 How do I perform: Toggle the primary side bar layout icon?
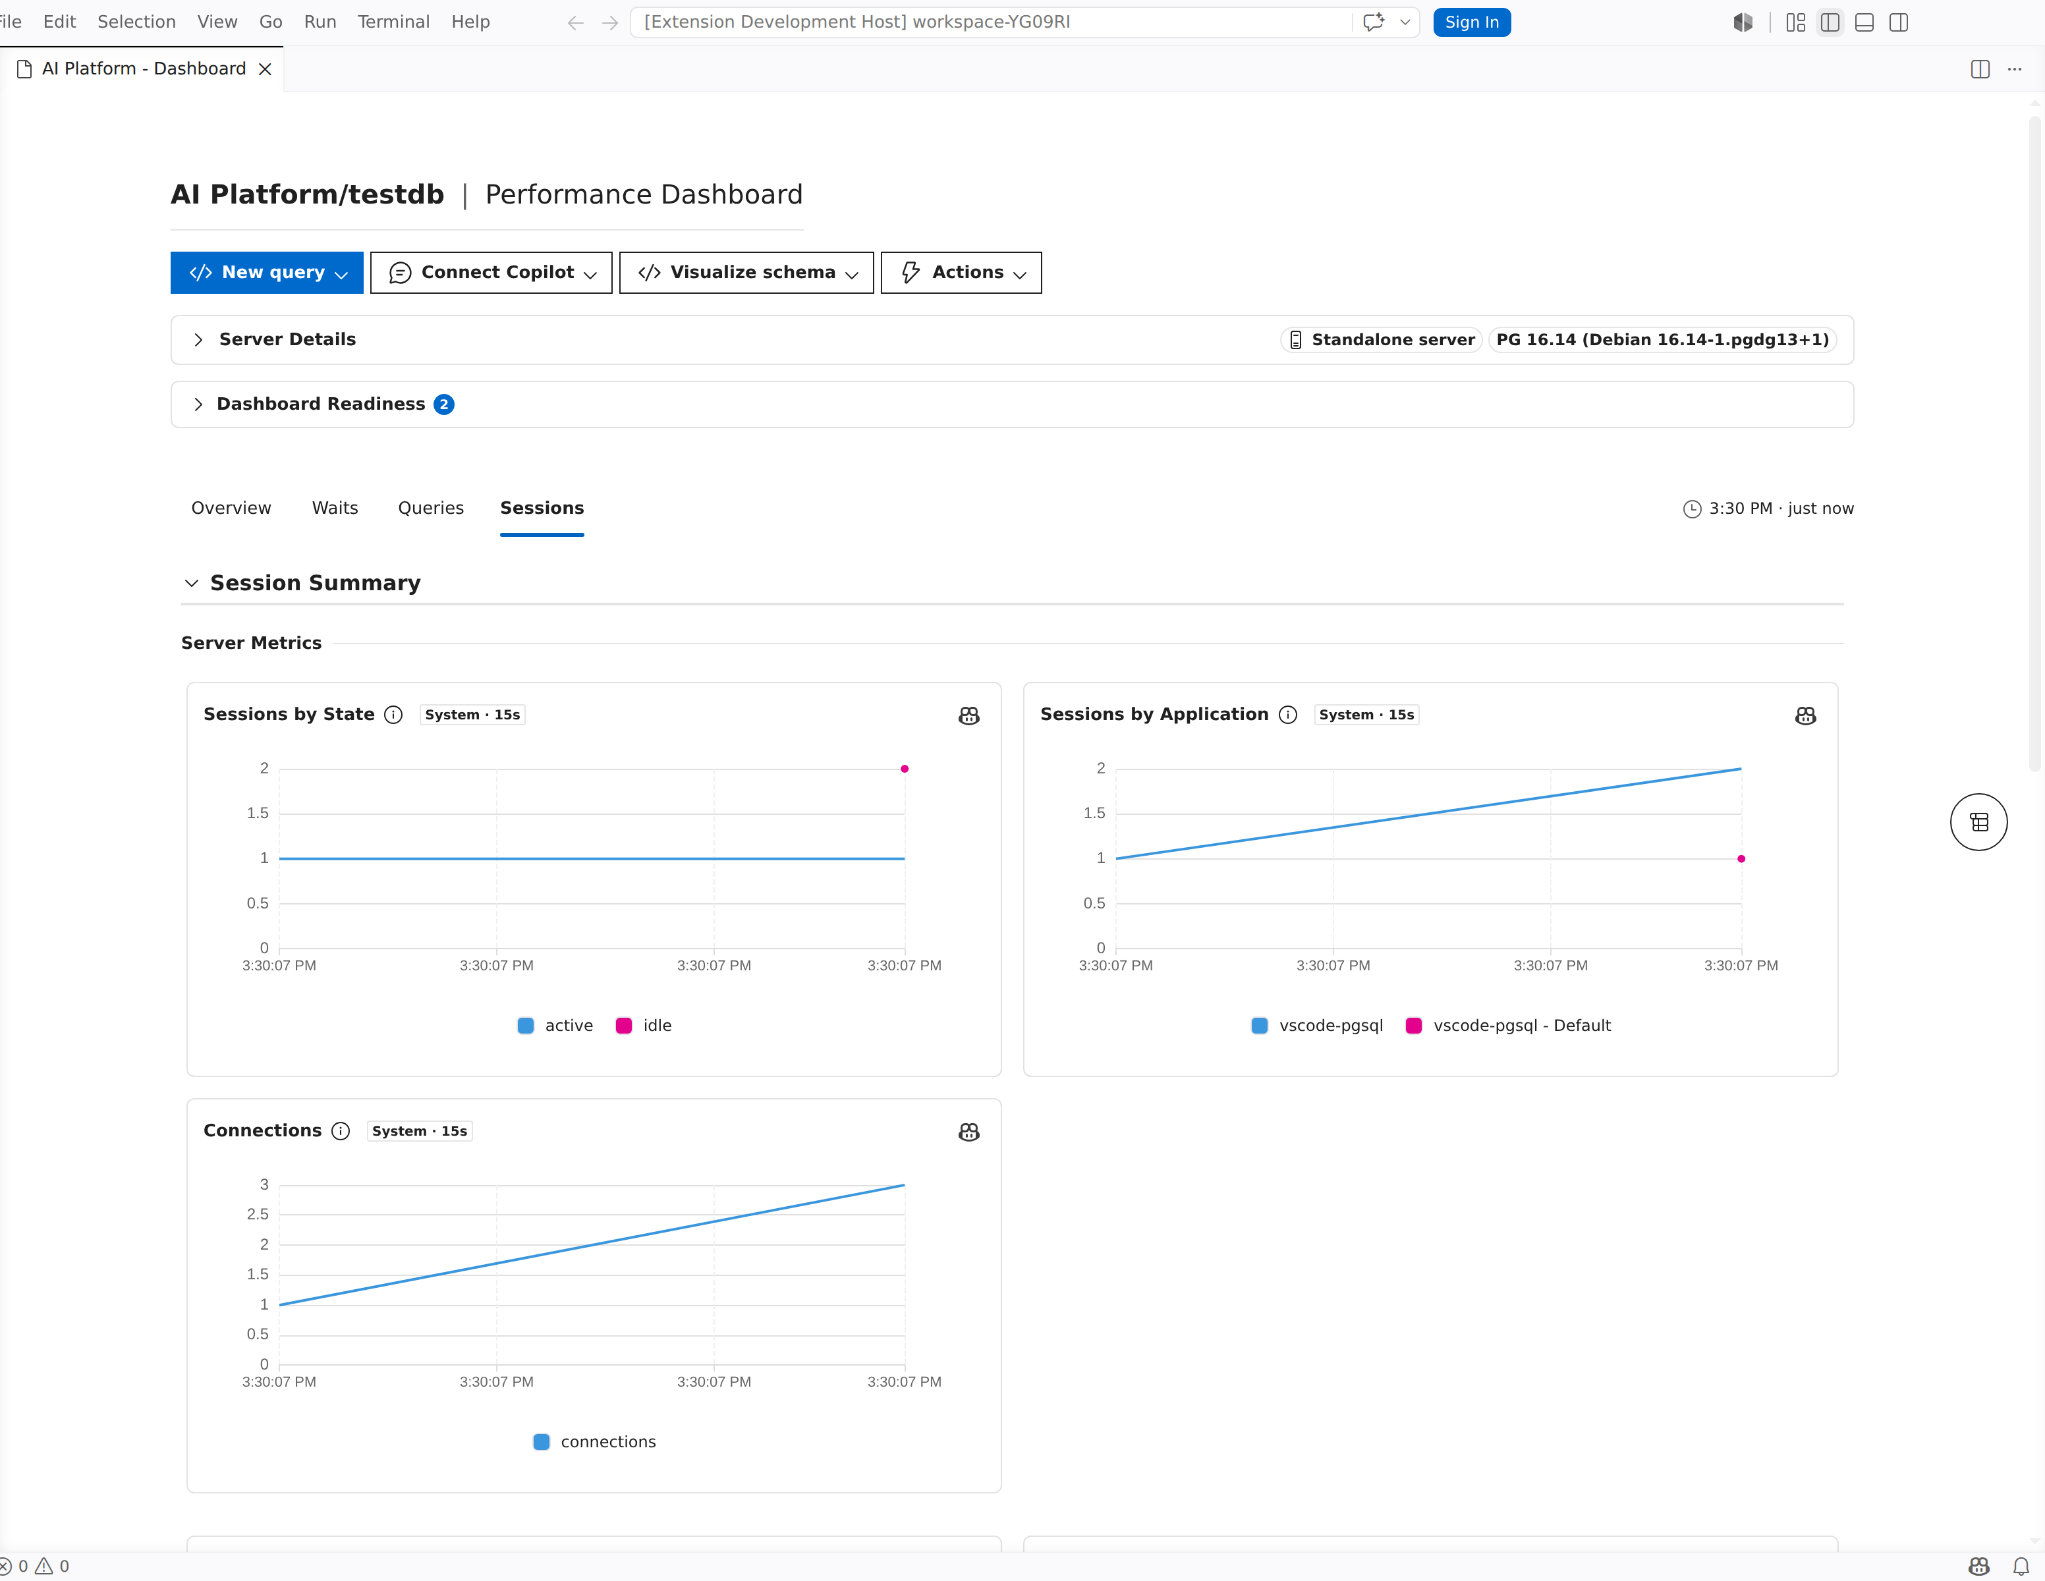tap(1830, 22)
